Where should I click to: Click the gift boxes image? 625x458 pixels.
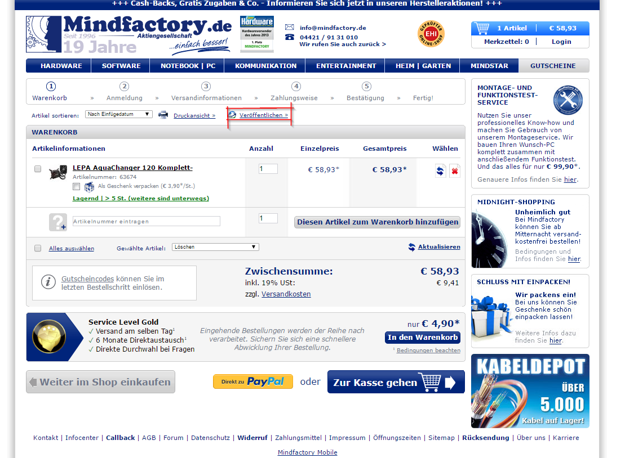pyautogui.click(x=492, y=318)
